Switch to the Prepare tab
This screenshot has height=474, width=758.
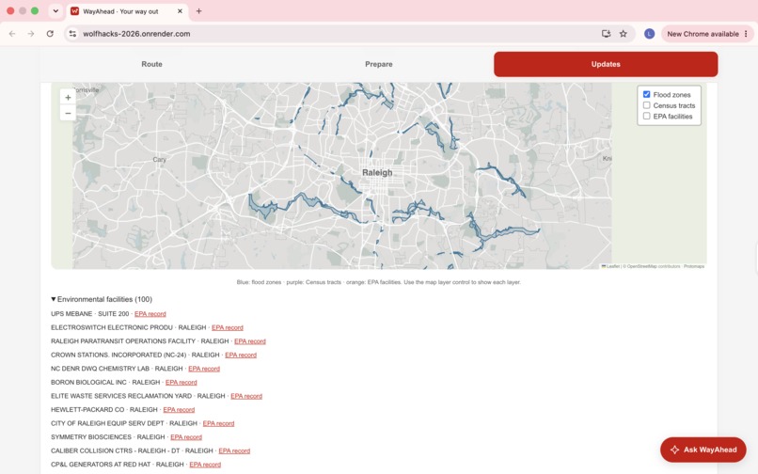[378, 64]
